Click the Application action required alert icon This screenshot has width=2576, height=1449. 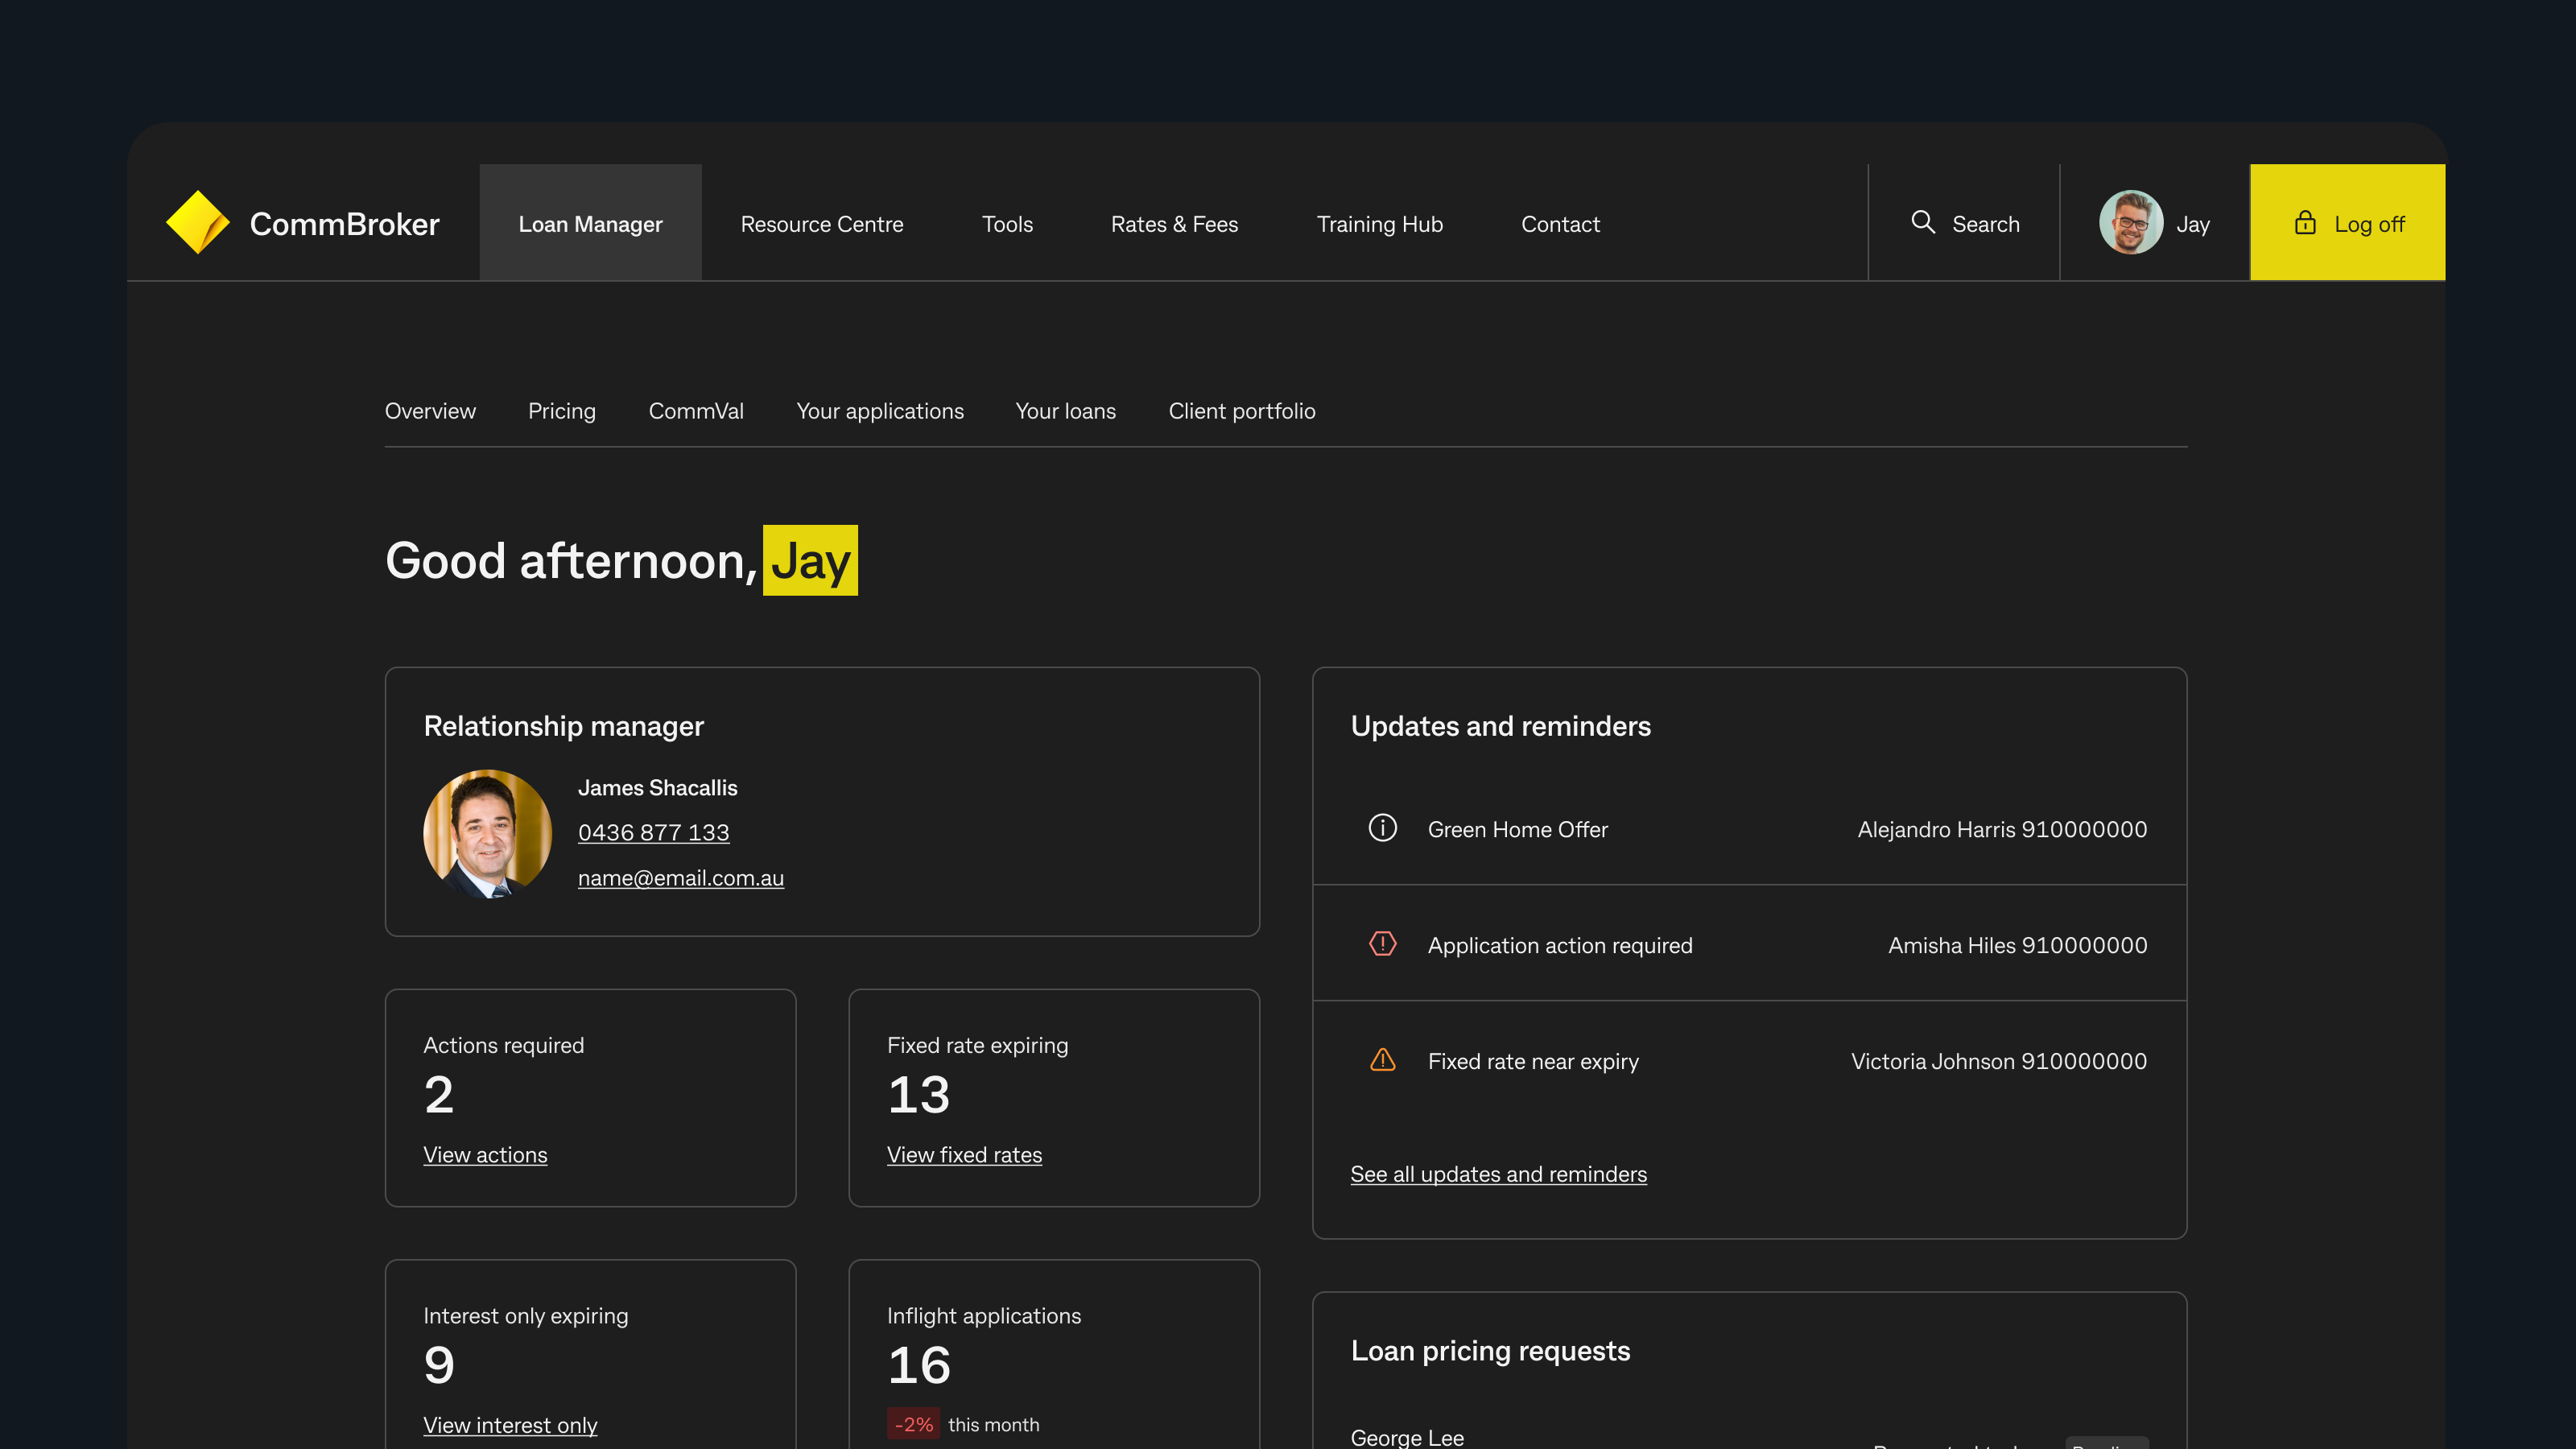[1382, 944]
